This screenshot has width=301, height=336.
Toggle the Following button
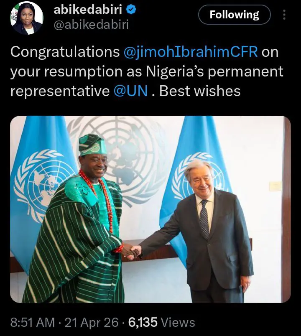pyautogui.click(x=234, y=15)
